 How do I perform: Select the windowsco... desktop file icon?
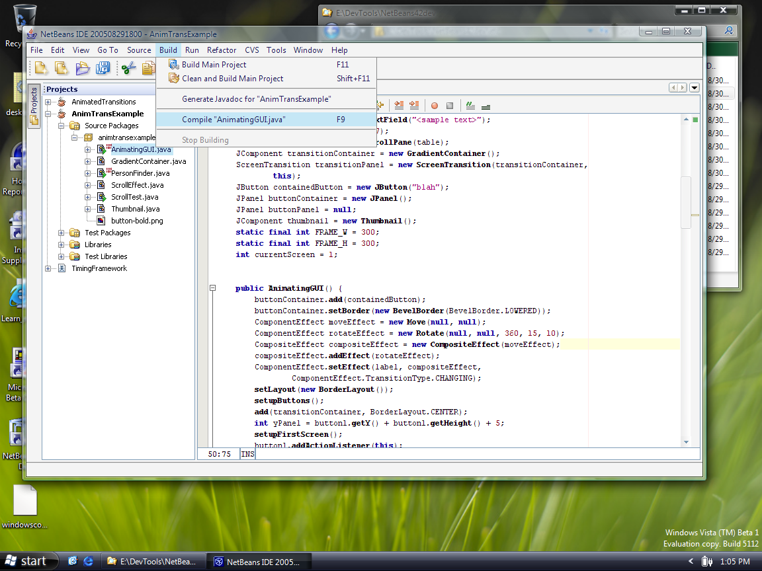pyautogui.click(x=24, y=506)
